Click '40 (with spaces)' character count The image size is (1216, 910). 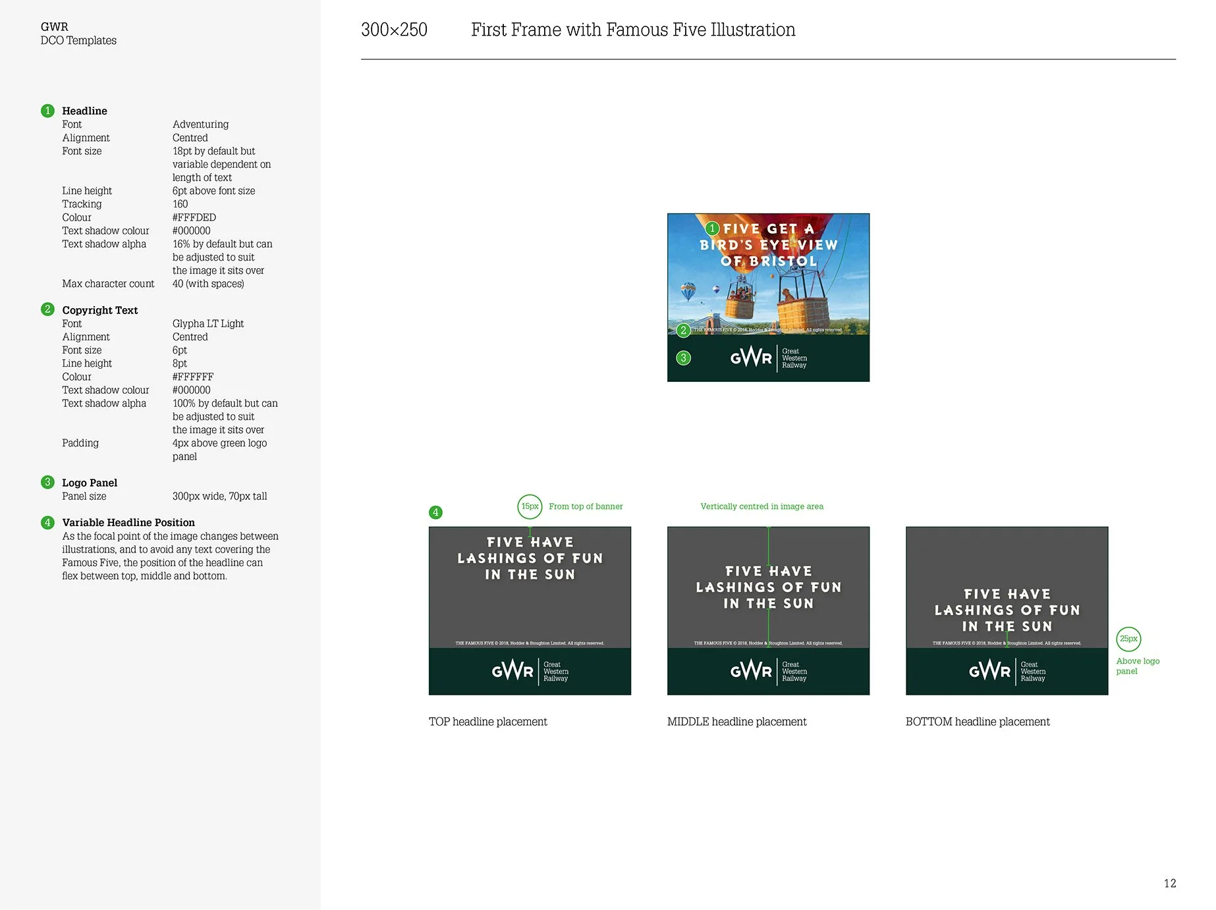[x=208, y=284]
